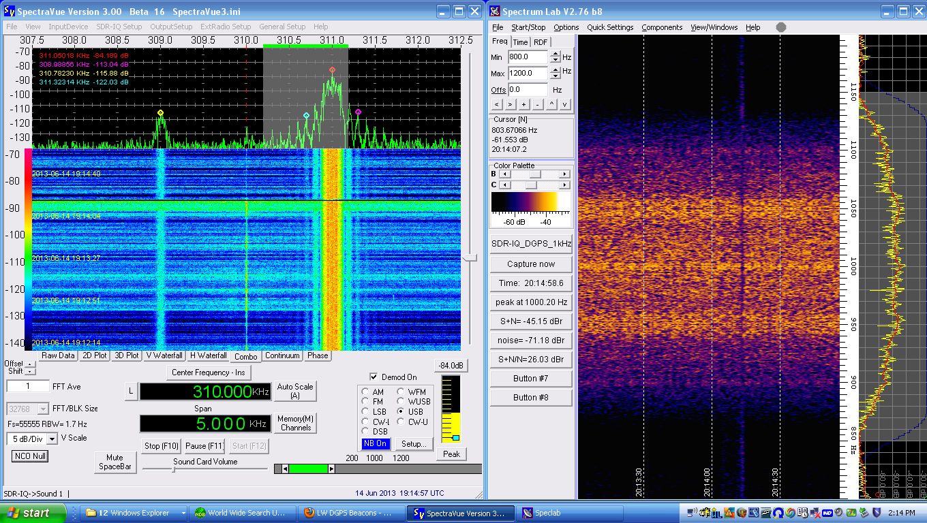
Task: Switch to the V Waterfall tab
Action: (x=164, y=355)
